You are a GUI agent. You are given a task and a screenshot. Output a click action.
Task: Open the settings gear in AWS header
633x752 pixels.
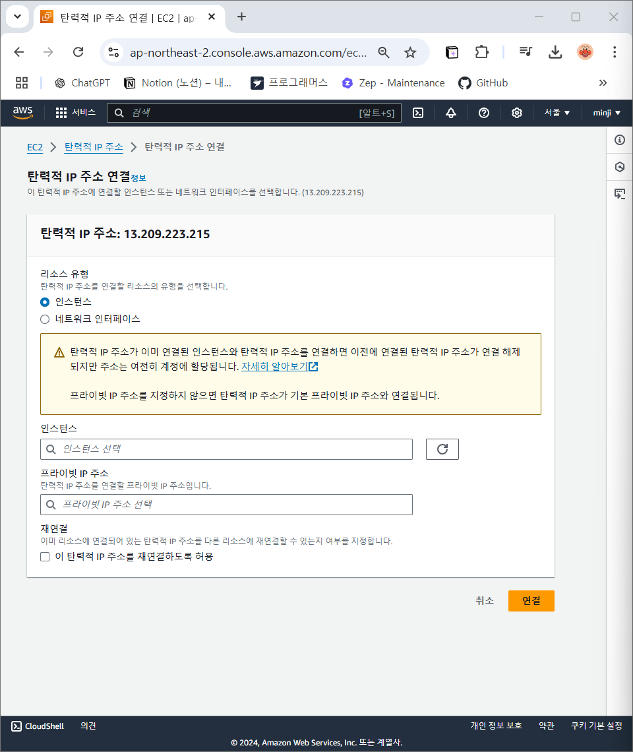[516, 113]
